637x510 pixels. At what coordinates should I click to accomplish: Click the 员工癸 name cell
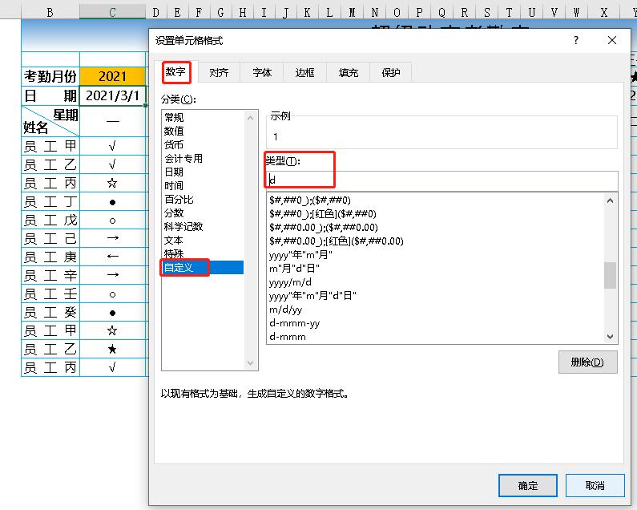(50, 313)
